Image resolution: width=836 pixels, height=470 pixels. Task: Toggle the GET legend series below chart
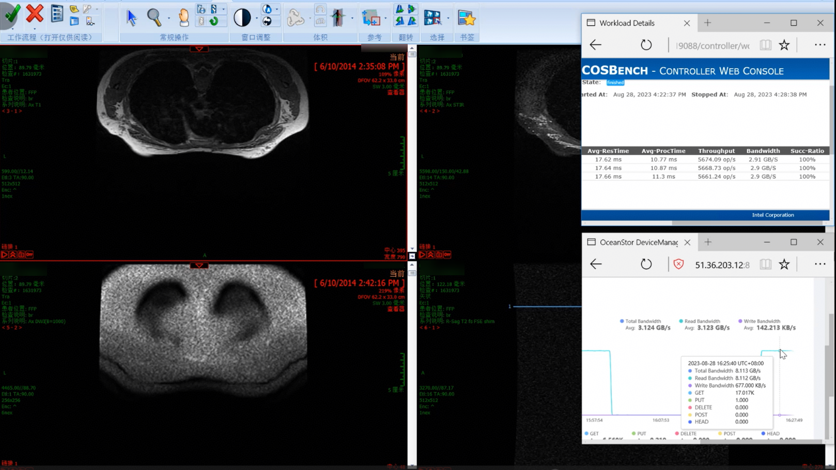point(592,434)
